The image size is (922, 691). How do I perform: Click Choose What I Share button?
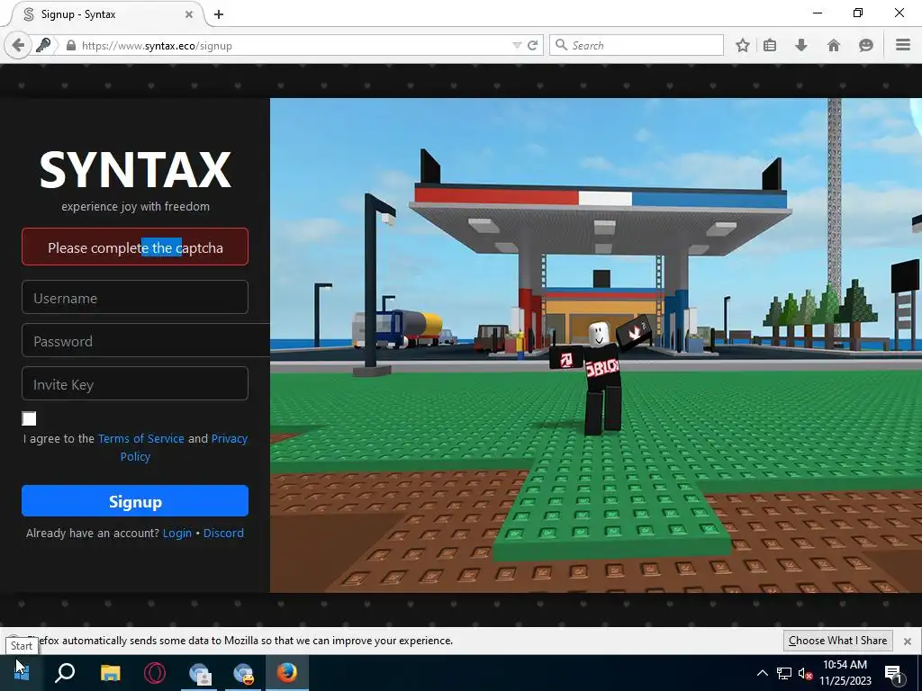(837, 641)
